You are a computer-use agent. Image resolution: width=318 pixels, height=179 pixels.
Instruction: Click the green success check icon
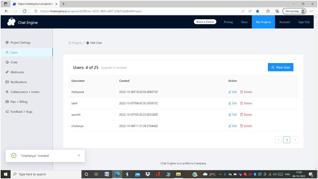(x=14, y=156)
